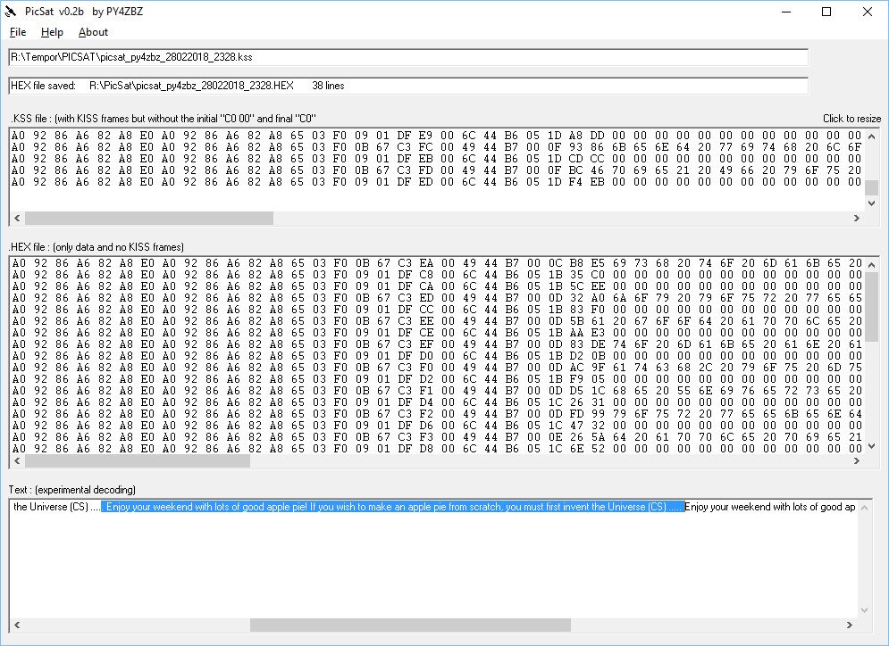
Task: Click KSS row containing 'C3 FD'
Action: 437,170
